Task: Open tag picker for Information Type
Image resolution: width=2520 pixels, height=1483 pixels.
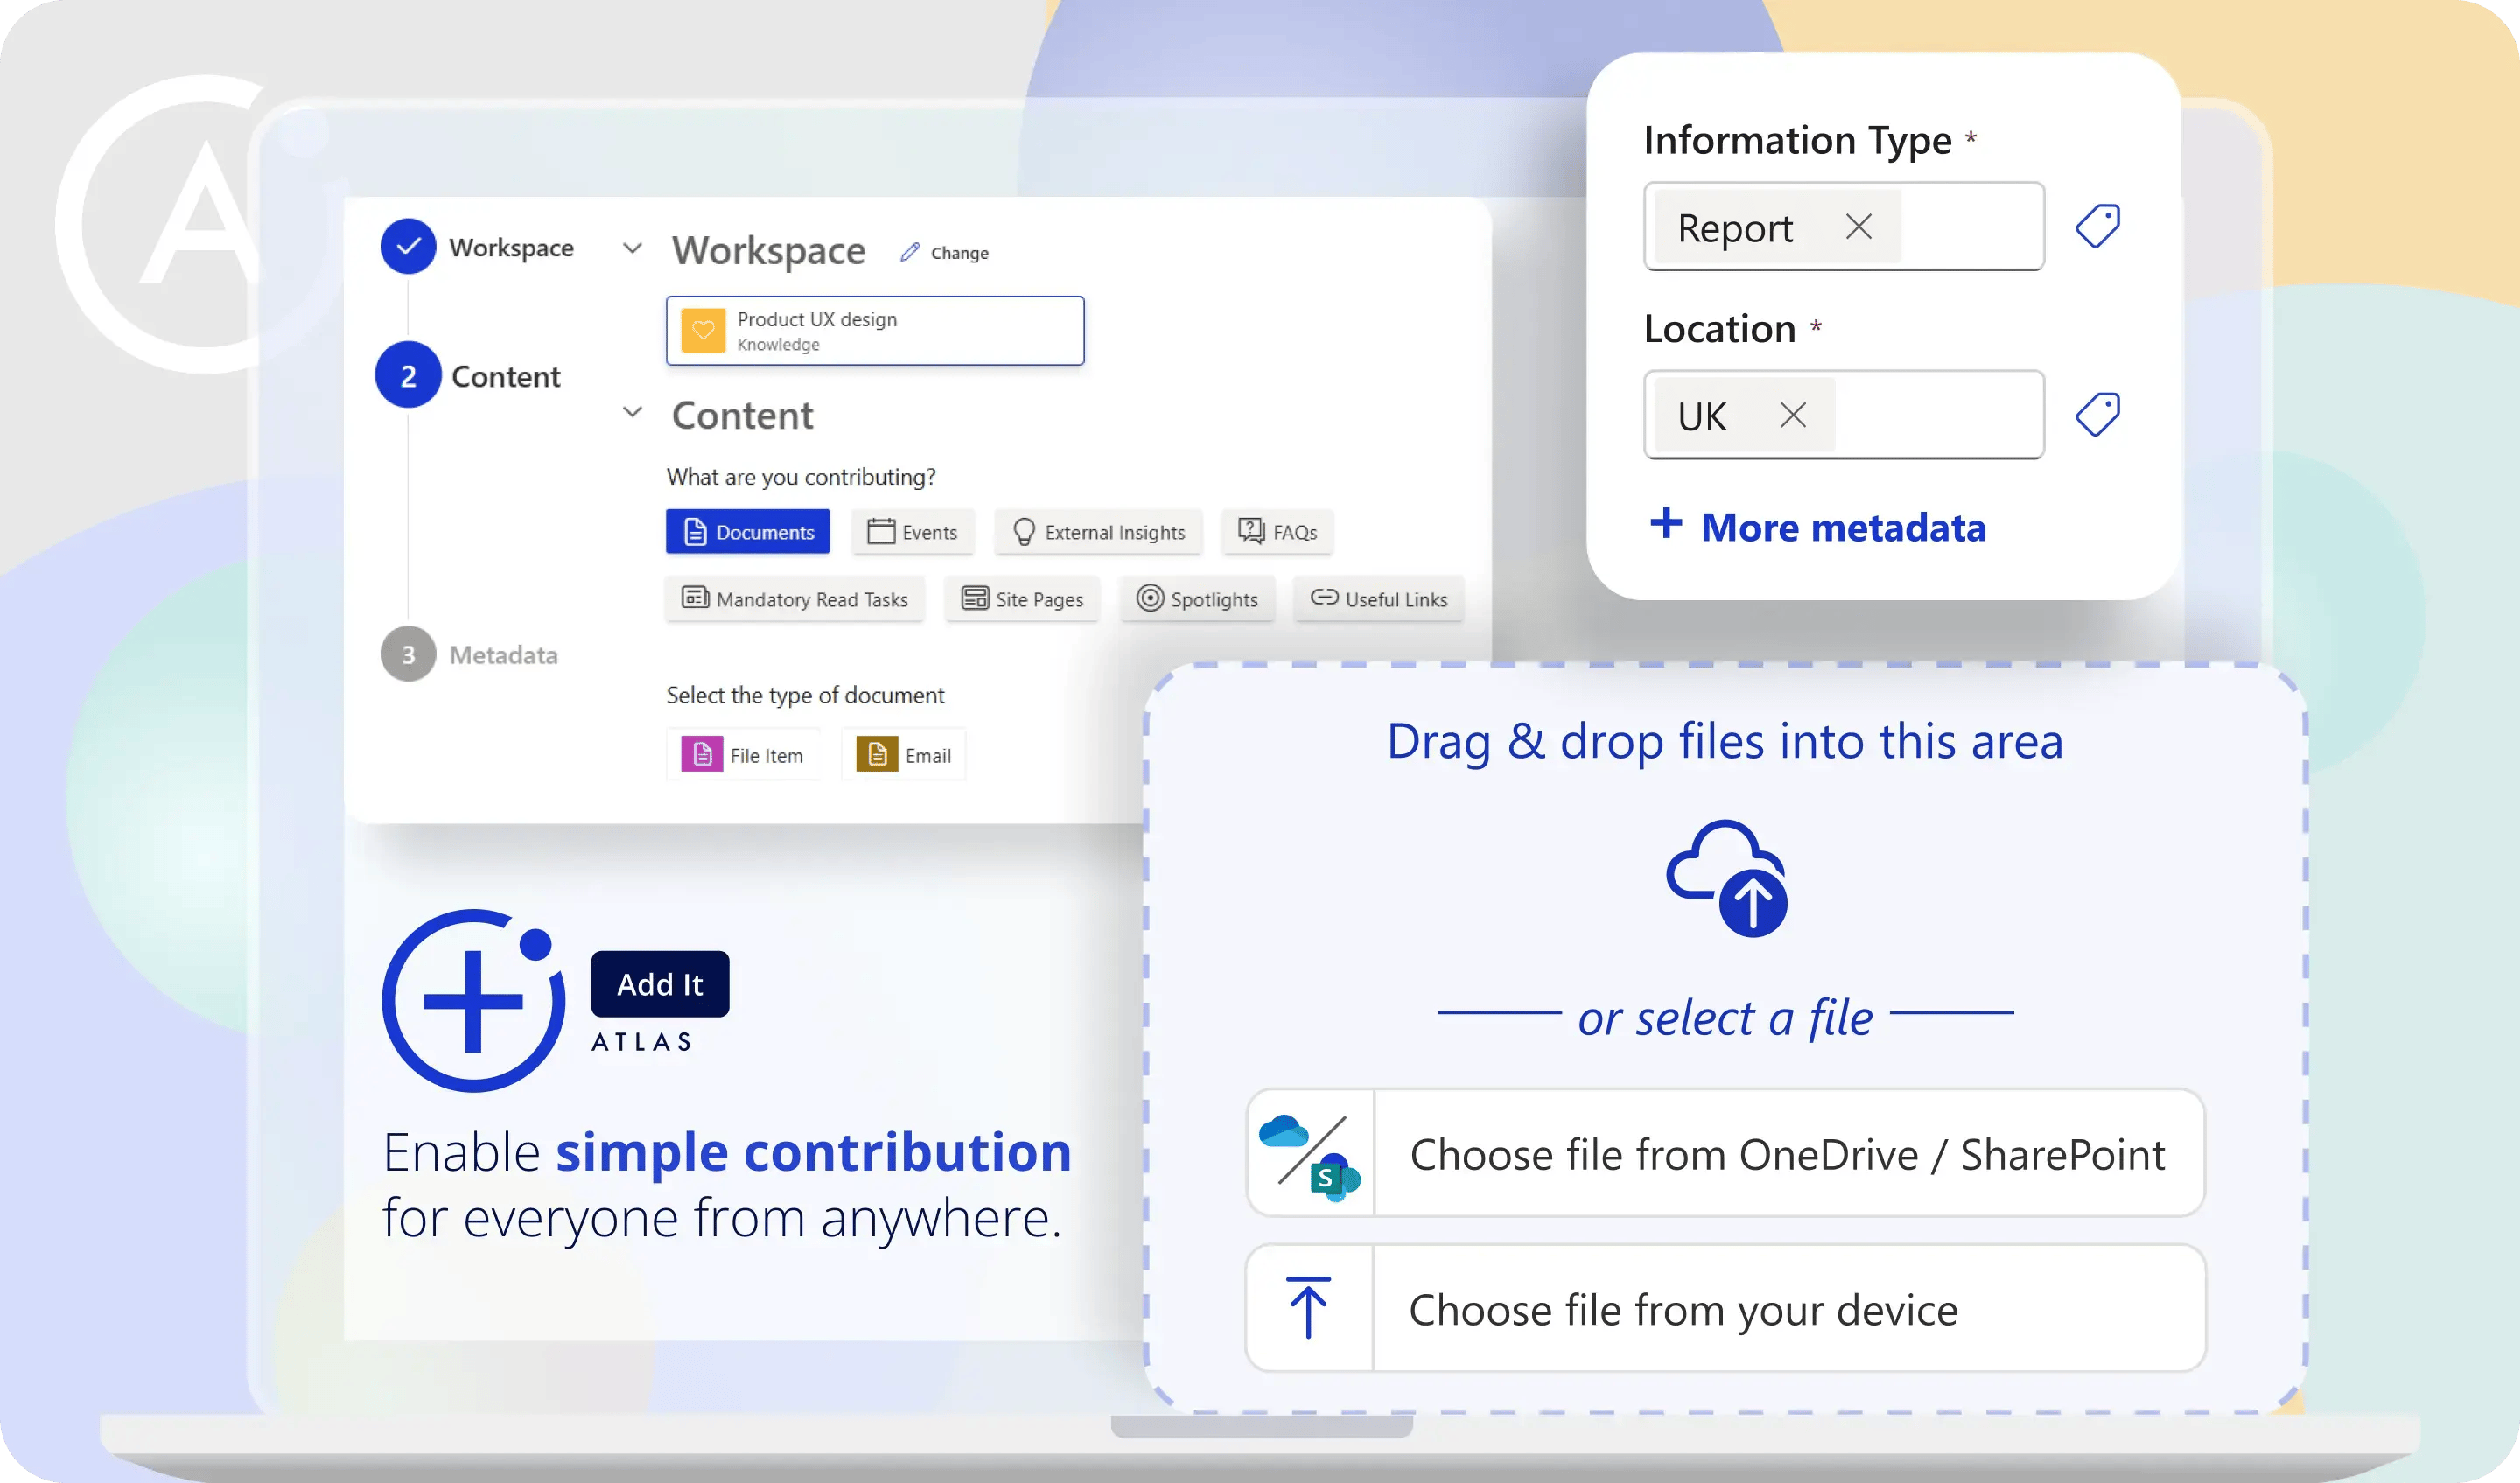Action: 2098,226
